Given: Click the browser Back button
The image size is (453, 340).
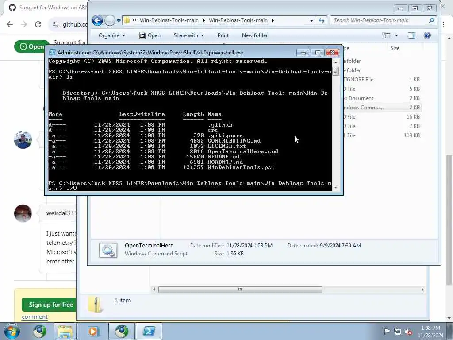Looking at the screenshot, I should [x=10, y=25].
